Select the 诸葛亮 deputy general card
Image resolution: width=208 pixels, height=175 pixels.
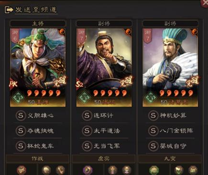pyautogui.click(x=170, y=67)
